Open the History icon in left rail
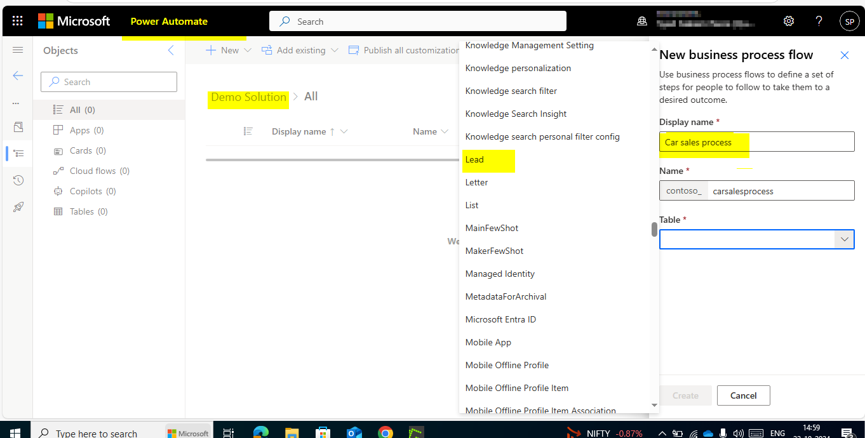This screenshot has height=438, width=865. [x=18, y=180]
